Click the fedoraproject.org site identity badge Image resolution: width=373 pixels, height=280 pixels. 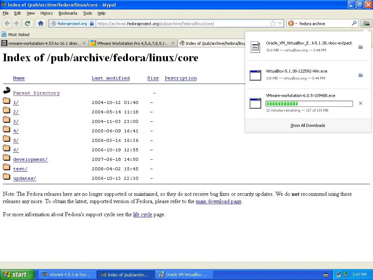72,24
